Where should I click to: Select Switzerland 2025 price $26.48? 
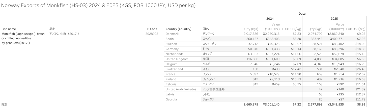point(360,69)
